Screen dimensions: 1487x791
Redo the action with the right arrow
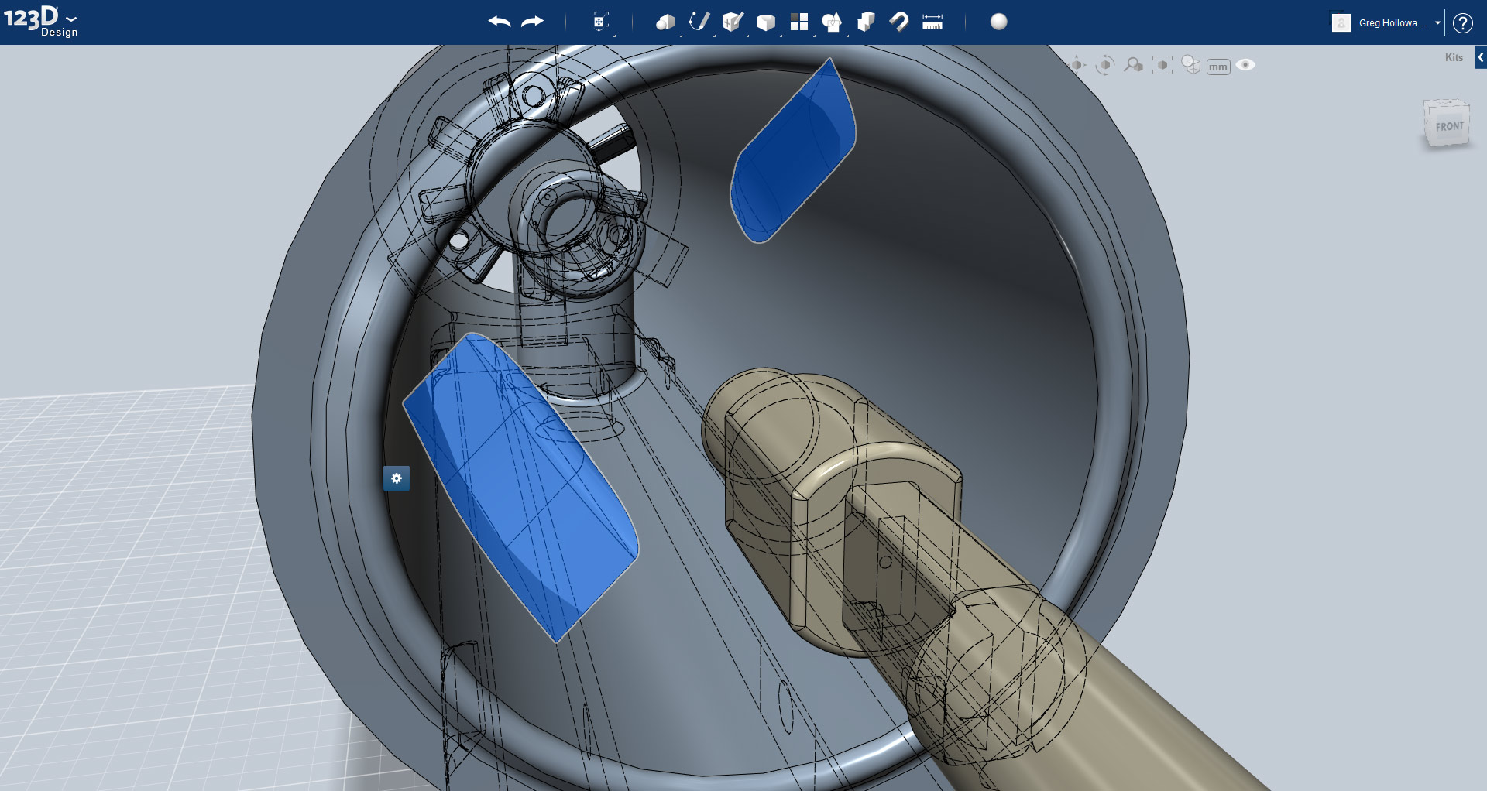pyautogui.click(x=533, y=22)
